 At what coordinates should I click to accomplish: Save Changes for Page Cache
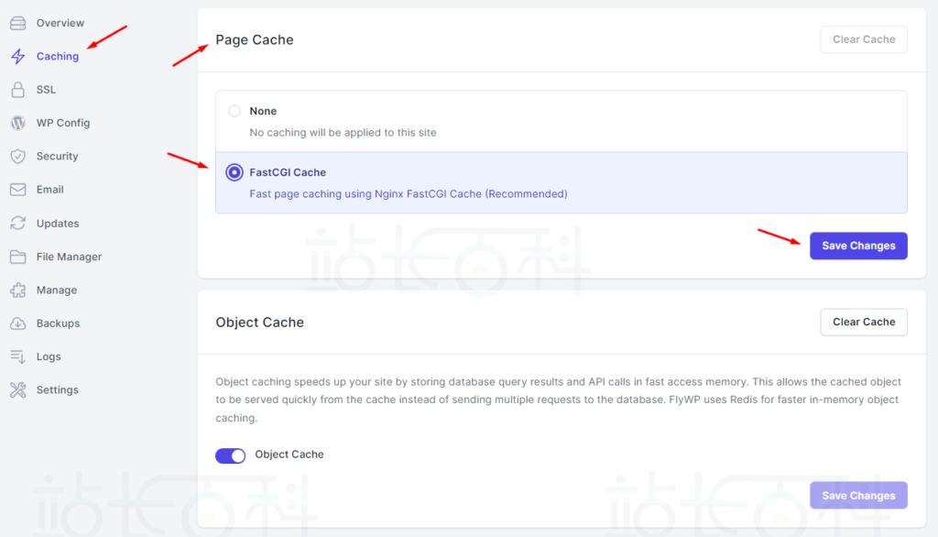tap(858, 246)
